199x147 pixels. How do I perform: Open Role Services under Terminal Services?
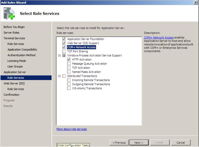click(x=16, y=44)
